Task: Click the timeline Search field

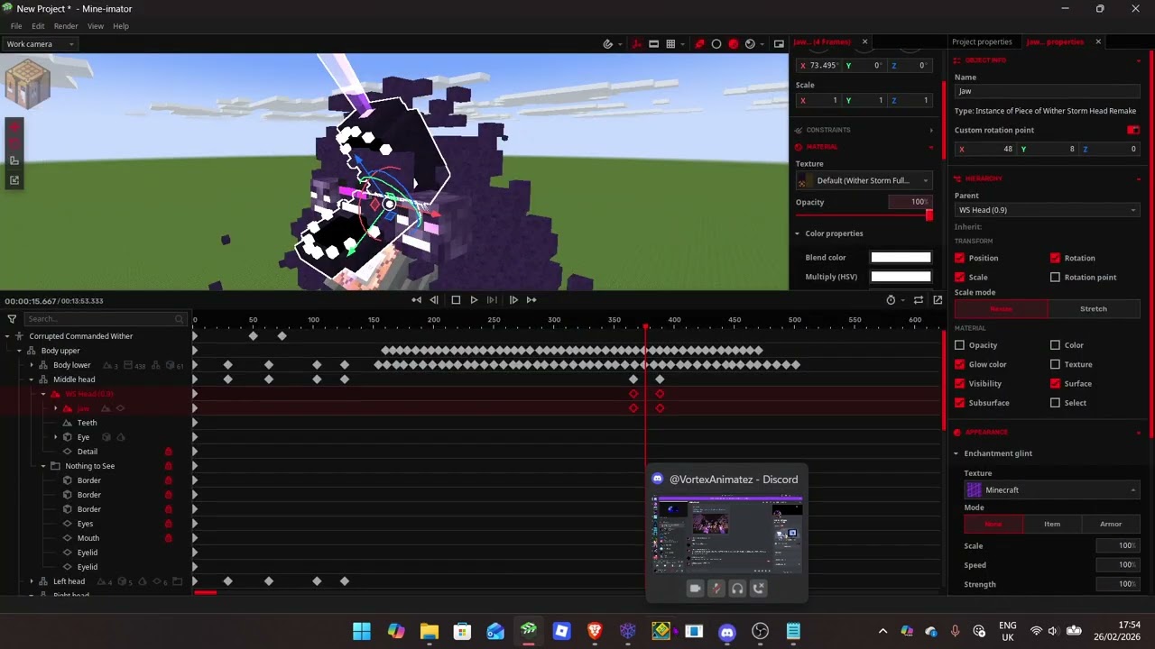Action: pos(104,319)
